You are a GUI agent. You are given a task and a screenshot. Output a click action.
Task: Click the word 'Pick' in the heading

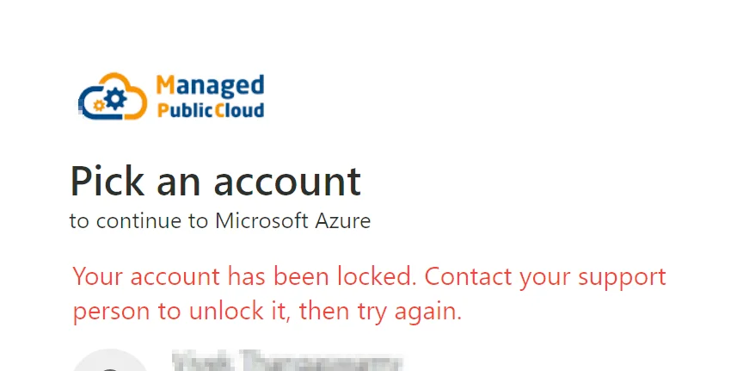(107, 181)
